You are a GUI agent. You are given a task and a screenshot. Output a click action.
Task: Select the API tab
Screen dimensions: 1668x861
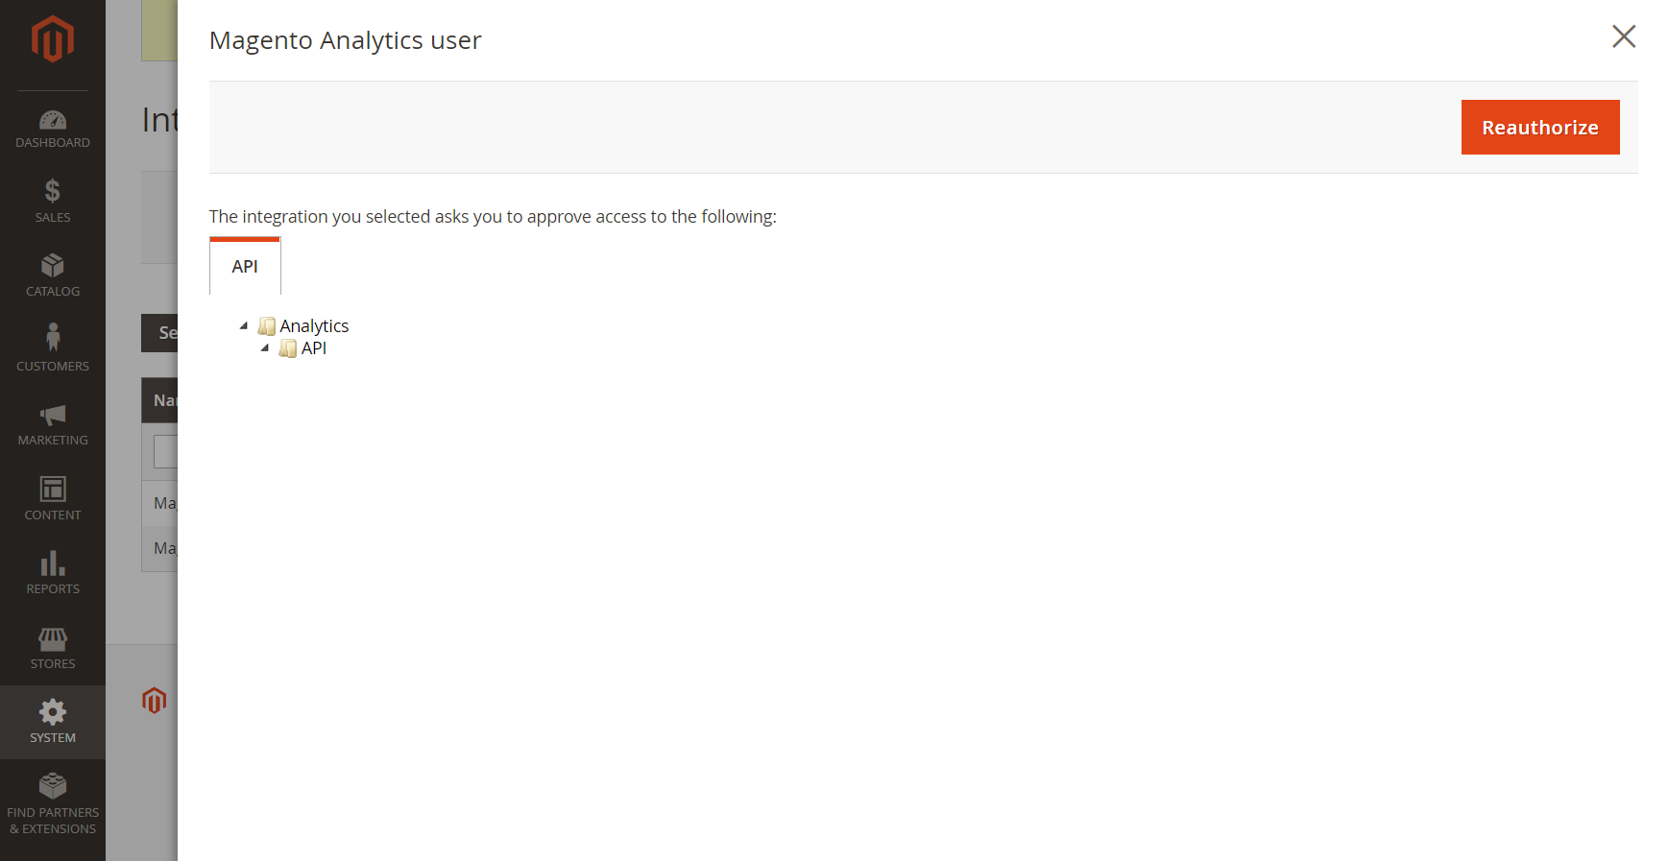[x=245, y=266]
